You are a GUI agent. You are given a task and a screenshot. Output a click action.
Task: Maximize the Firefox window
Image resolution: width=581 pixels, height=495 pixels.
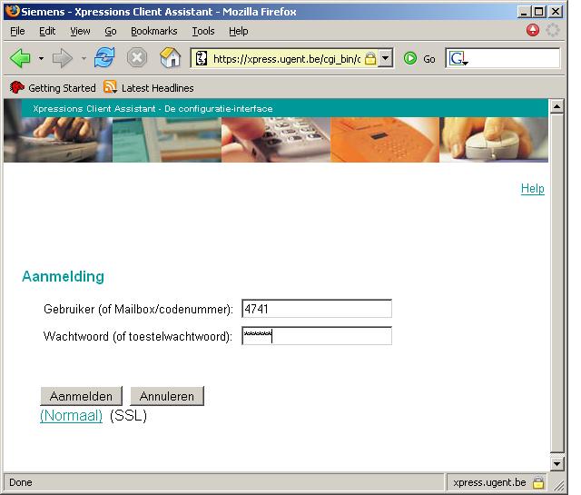pos(539,12)
